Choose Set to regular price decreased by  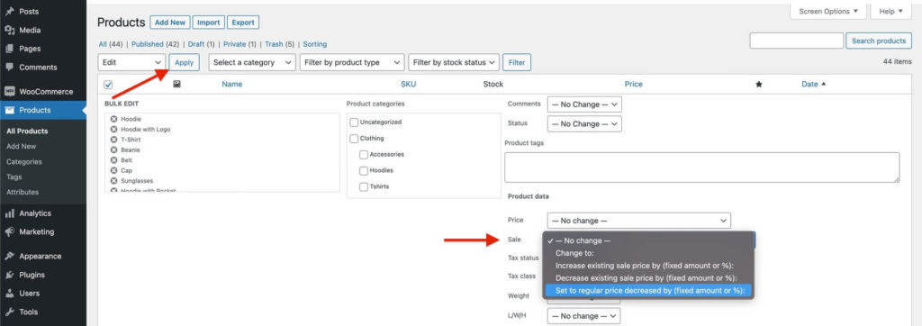(x=648, y=291)
